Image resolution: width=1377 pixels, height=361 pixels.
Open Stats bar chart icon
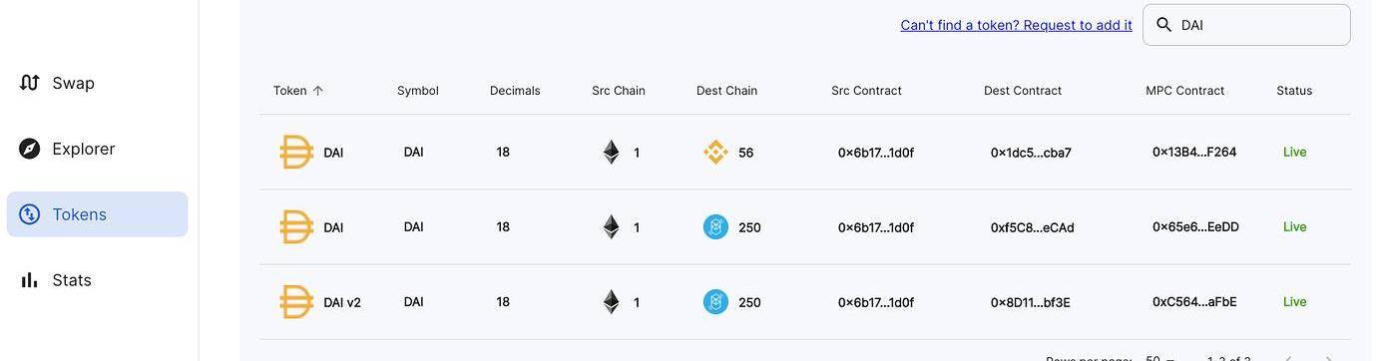point(30,280)
